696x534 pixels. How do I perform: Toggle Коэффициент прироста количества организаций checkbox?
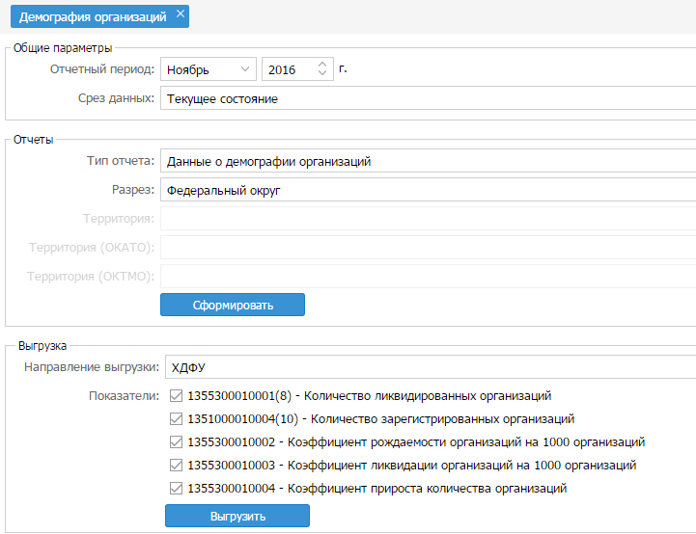177,488
